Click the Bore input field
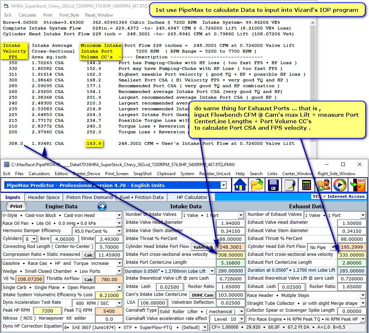Screen dimensions: 369x333 [x=65, y=239]
